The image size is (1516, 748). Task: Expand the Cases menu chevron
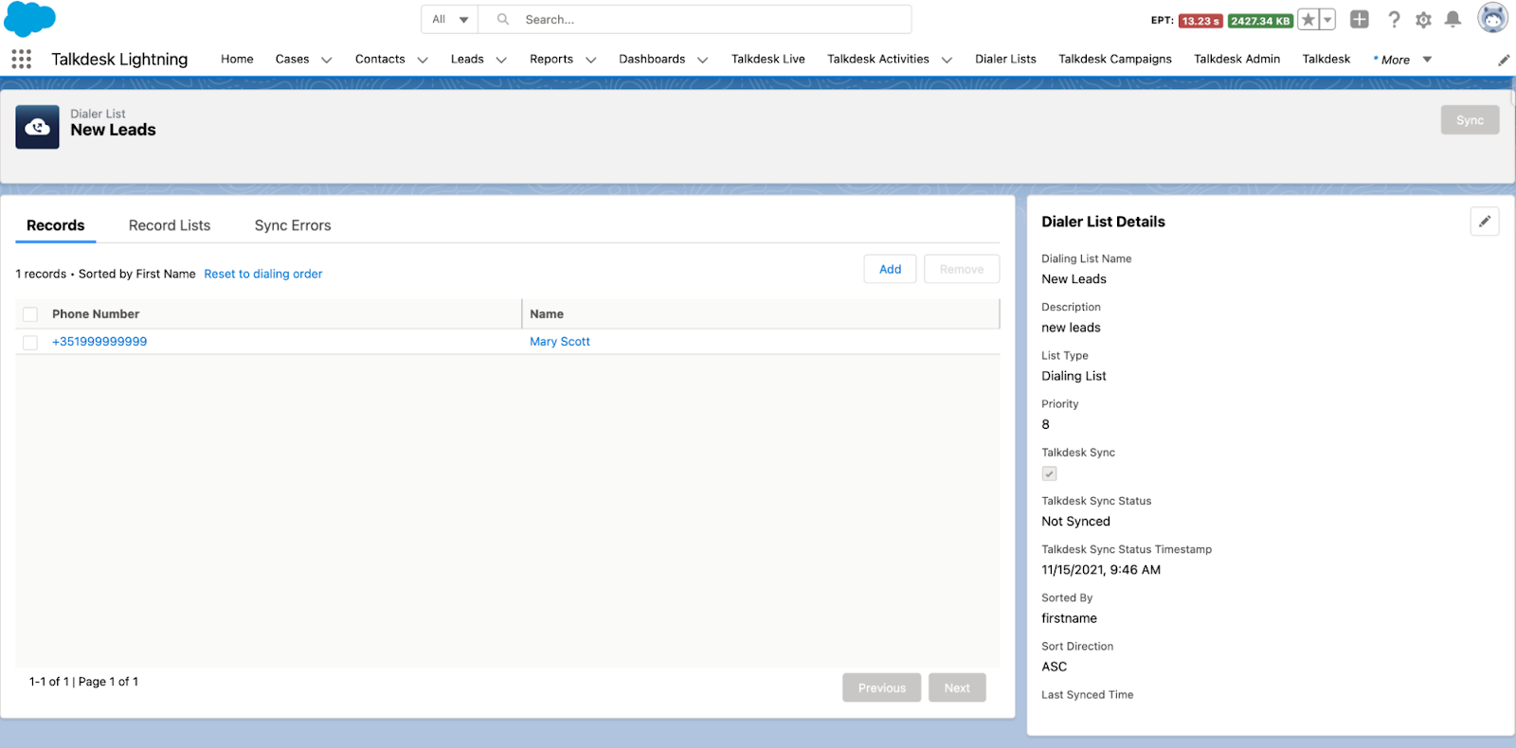tap(327, 60)
